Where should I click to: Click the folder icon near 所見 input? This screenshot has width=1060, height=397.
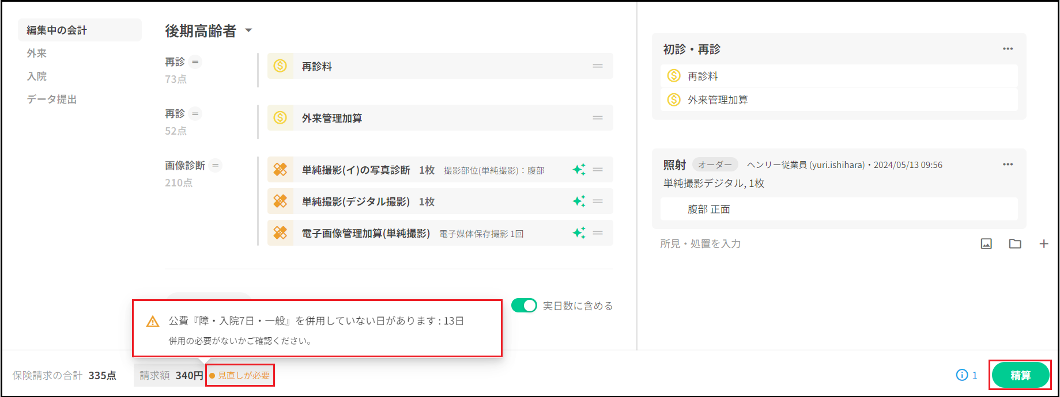click(x=1015, y=244)
